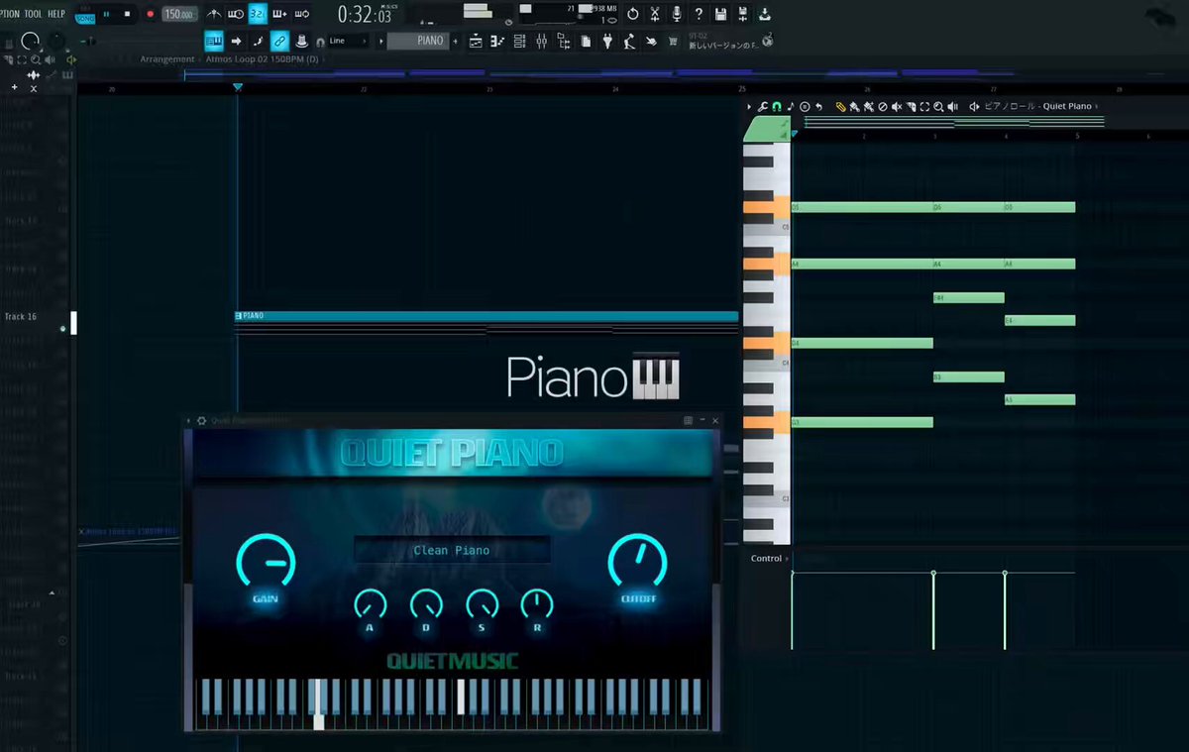Click the microphone recording icon at top right
Image resolution: width=1189 pixels, height=752 pixels.
677,14
